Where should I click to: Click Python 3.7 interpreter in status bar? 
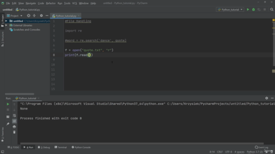coord(255,152)
